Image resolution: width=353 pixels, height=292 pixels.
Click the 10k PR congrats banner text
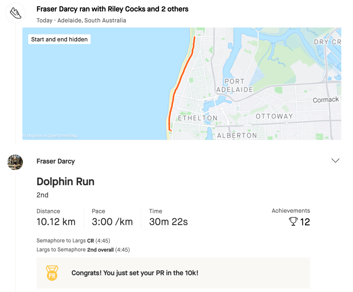click(135, 273)
